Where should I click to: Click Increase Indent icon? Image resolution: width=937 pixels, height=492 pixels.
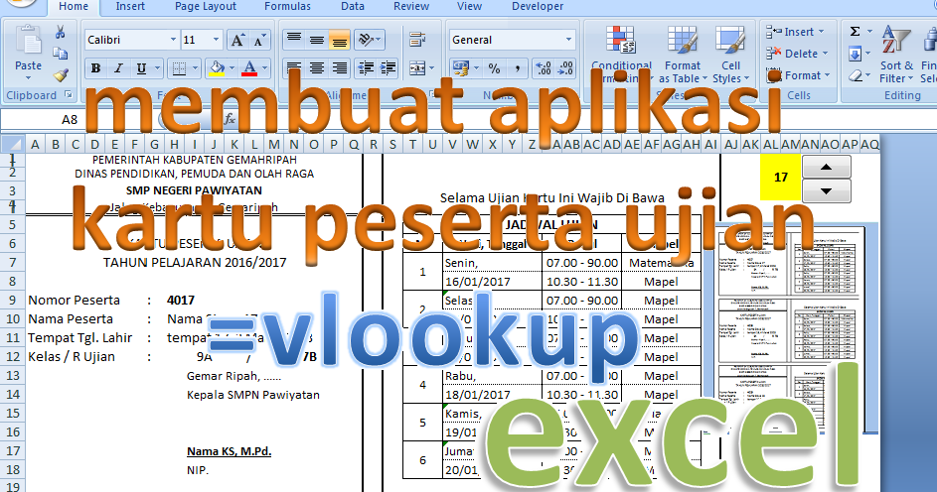pyautogui.click(x=388, y=68)
